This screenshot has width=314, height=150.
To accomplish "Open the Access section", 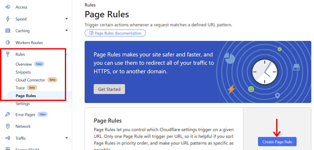I will pos(21,7).
